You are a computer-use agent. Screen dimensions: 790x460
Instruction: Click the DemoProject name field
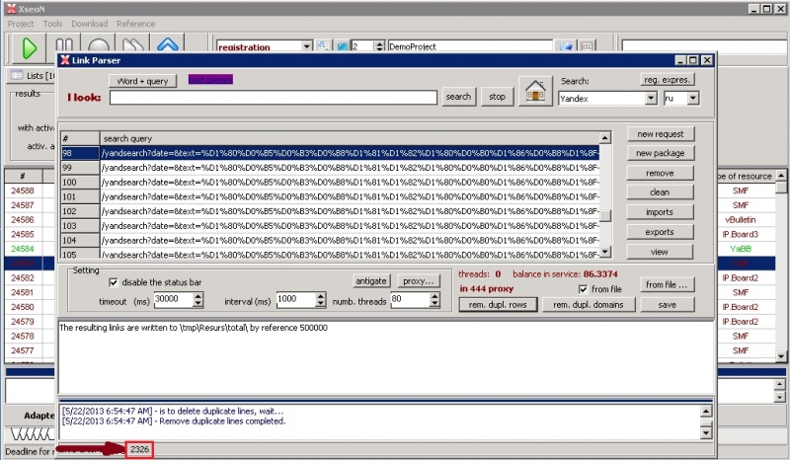coord(470,46)
